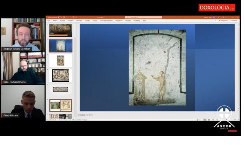This screenshot has width=245, height=145.
Task: Select slide 1 thumbnail with the dark relic
Action: 60,30
